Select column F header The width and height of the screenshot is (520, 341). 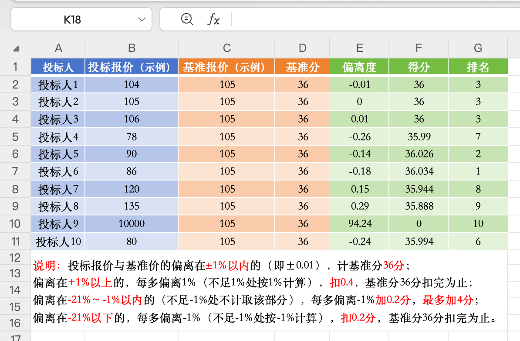pos(419,48)
